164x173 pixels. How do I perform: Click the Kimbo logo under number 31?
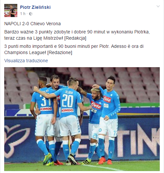click(x=46, y=109)
